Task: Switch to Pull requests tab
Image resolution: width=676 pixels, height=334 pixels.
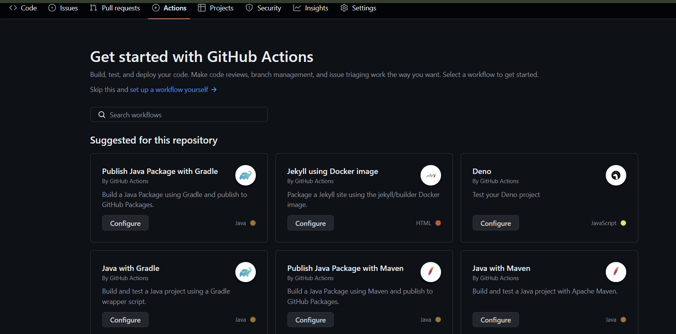Action: pos(115,8)
